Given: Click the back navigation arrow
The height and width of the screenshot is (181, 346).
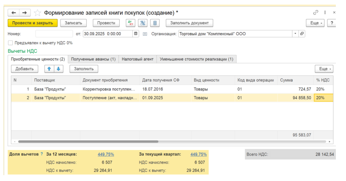Looking at the screenshot, I should 14,12.
